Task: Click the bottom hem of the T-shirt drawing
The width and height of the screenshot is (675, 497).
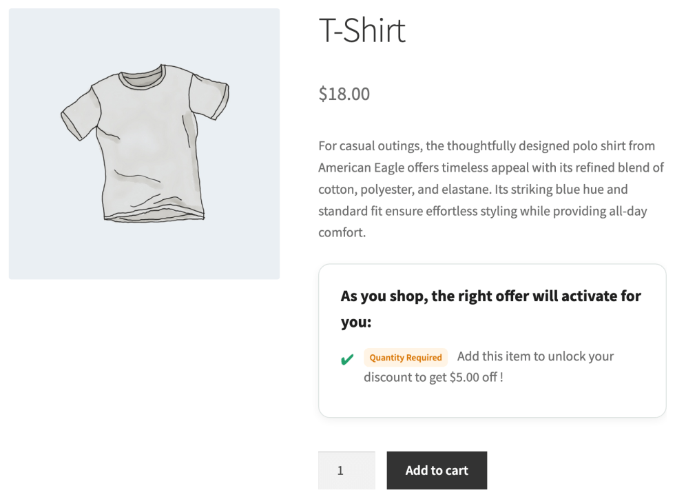Action: [154, 216]
